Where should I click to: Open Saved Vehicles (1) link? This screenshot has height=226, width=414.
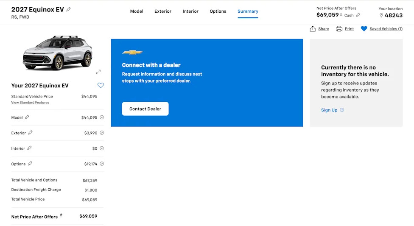pos(386,29)
